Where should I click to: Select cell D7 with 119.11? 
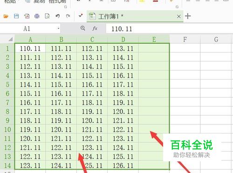(x=123, y=102)
